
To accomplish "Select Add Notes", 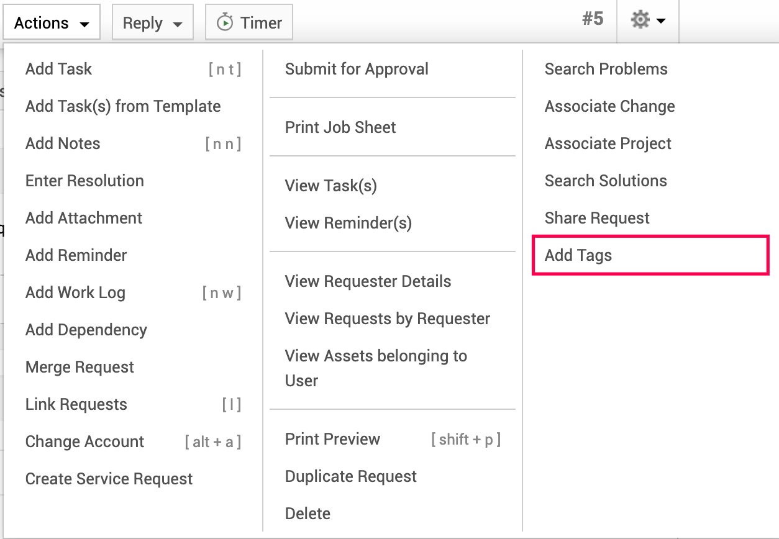I will click(62, 143).
